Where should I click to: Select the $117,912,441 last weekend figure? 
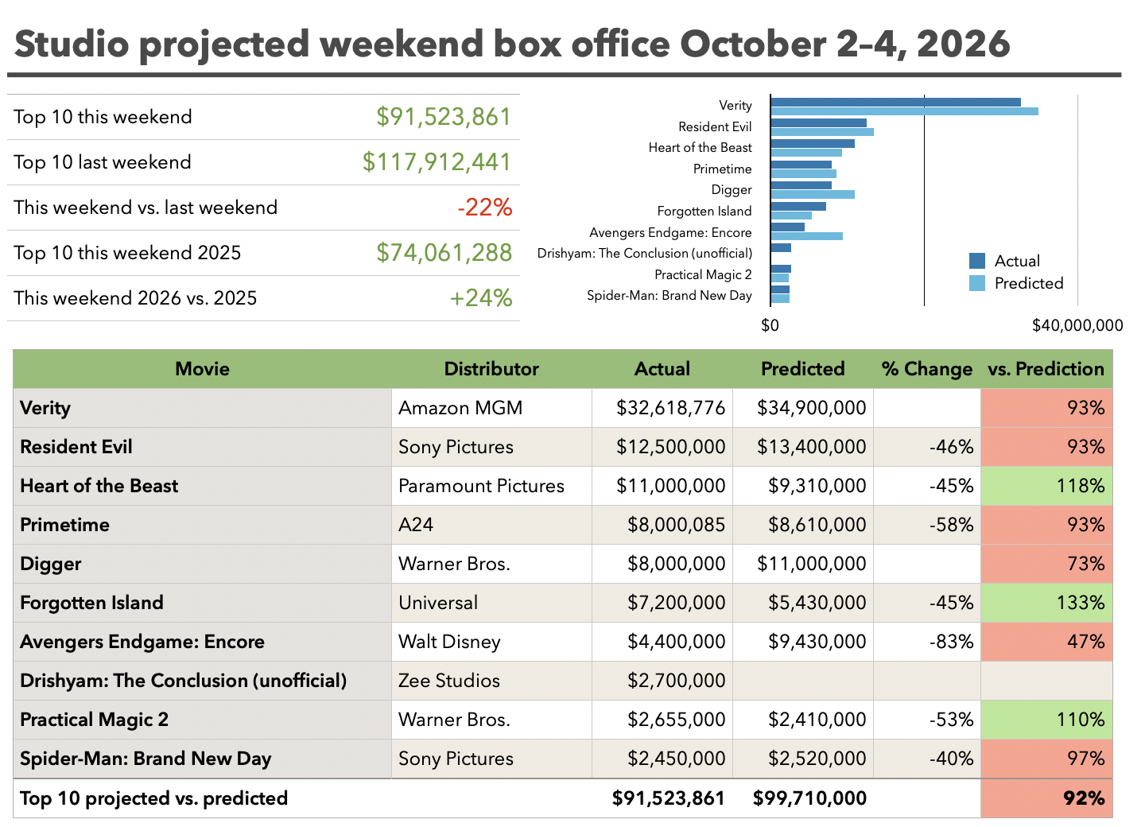click(x=437, y=162)
